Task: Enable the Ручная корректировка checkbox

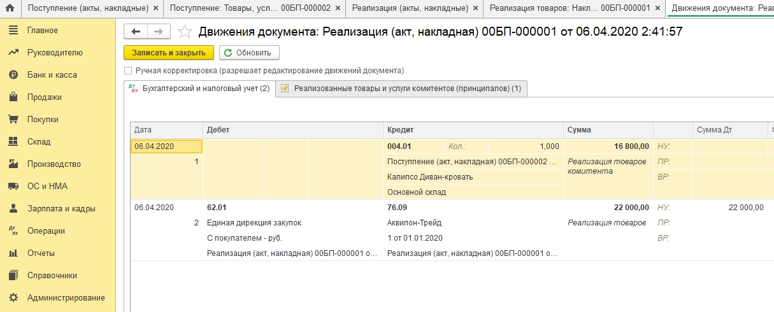Action: (x=129, y=71)
